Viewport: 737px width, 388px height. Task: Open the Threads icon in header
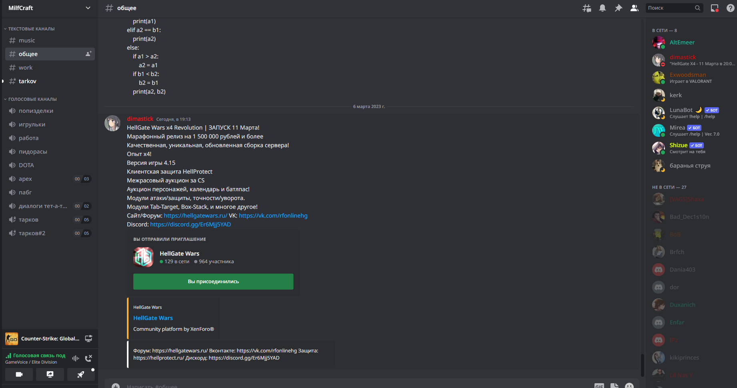click(586, 8)
